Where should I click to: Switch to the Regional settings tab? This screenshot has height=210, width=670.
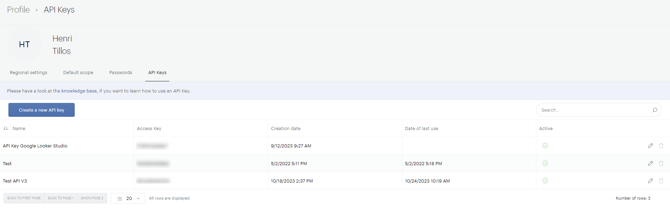tap(28, 73)
